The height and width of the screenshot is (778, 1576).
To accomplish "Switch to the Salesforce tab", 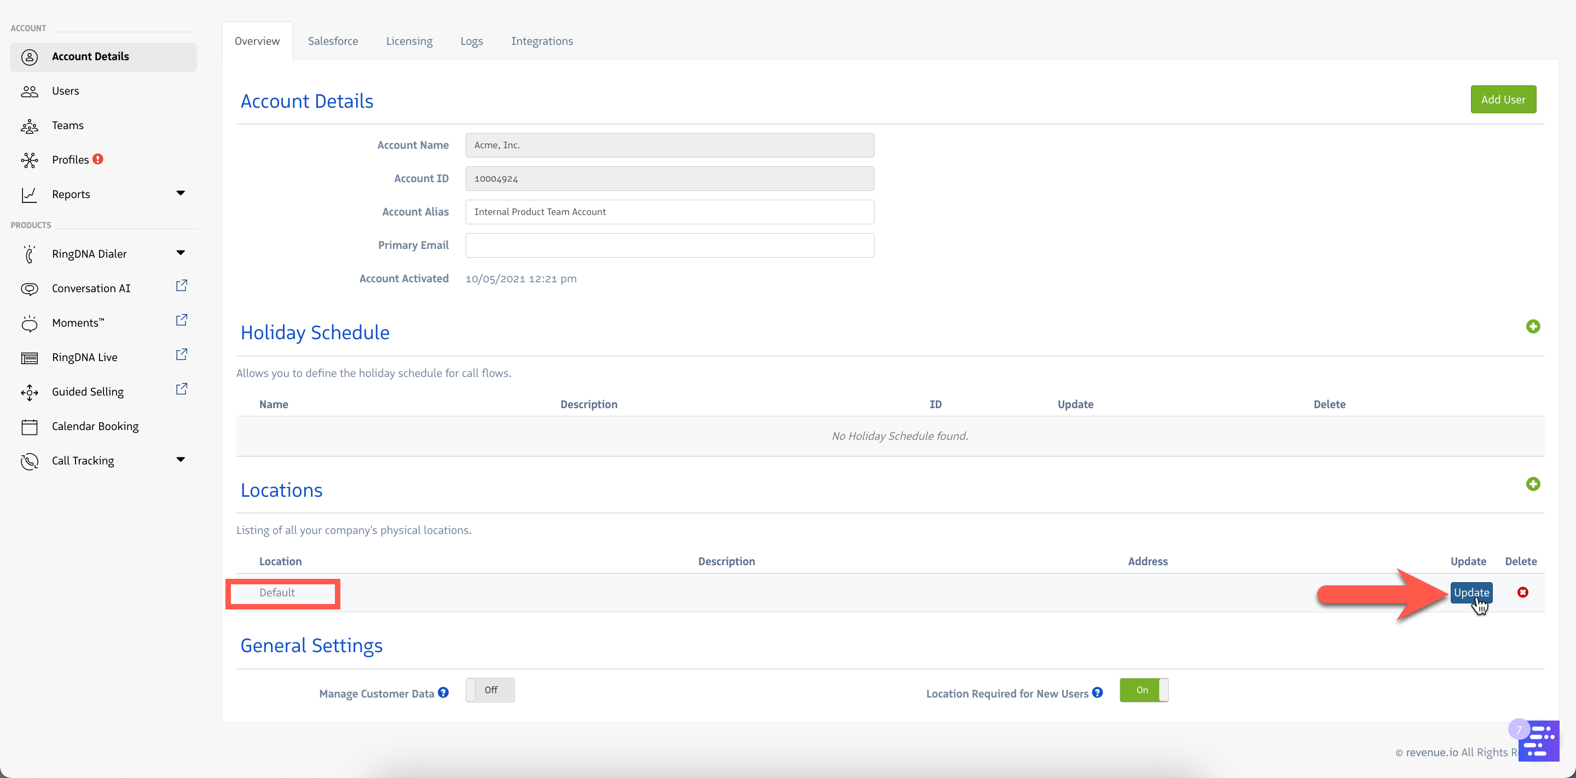I will (333, 41).
